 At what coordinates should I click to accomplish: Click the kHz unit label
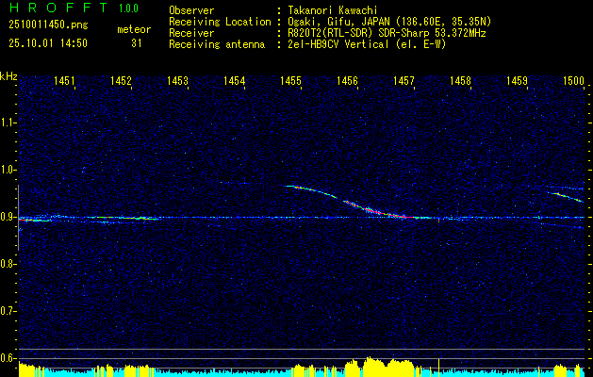pyautogui.click(x=8, y=75)
